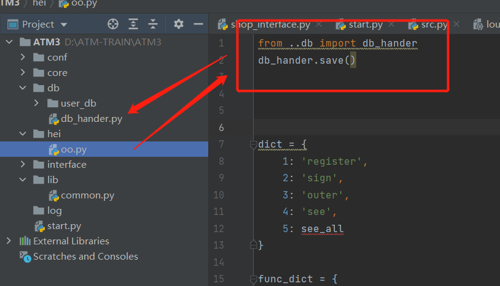Screen dimensions: 500x286
Task: Click line number 6 in gutter
Action: 221,128
